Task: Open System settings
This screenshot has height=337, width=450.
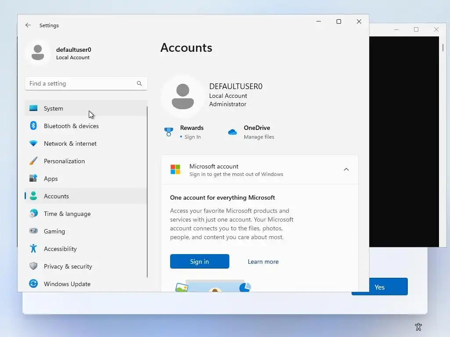Action: click(x=86, y=108)
